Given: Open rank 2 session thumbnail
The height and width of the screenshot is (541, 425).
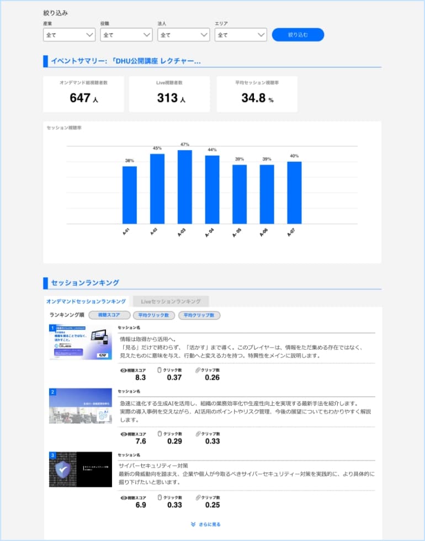Looking at the screenshot, I should tap(81, 406).
